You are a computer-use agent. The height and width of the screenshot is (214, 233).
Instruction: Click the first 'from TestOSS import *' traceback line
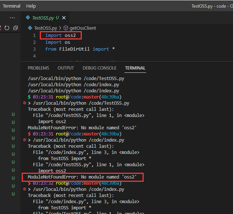coord(65,159)
